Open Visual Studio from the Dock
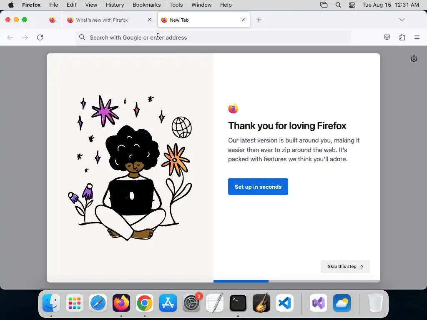The height and width of the screenshot is (320, 427). 318,303
